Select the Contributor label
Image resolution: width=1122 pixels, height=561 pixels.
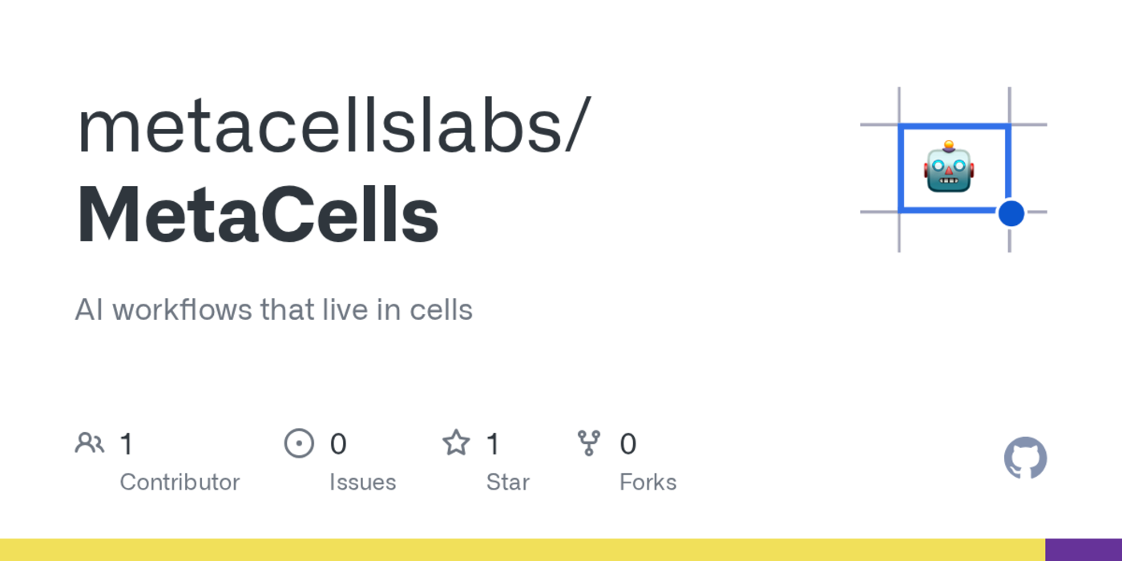180,482
